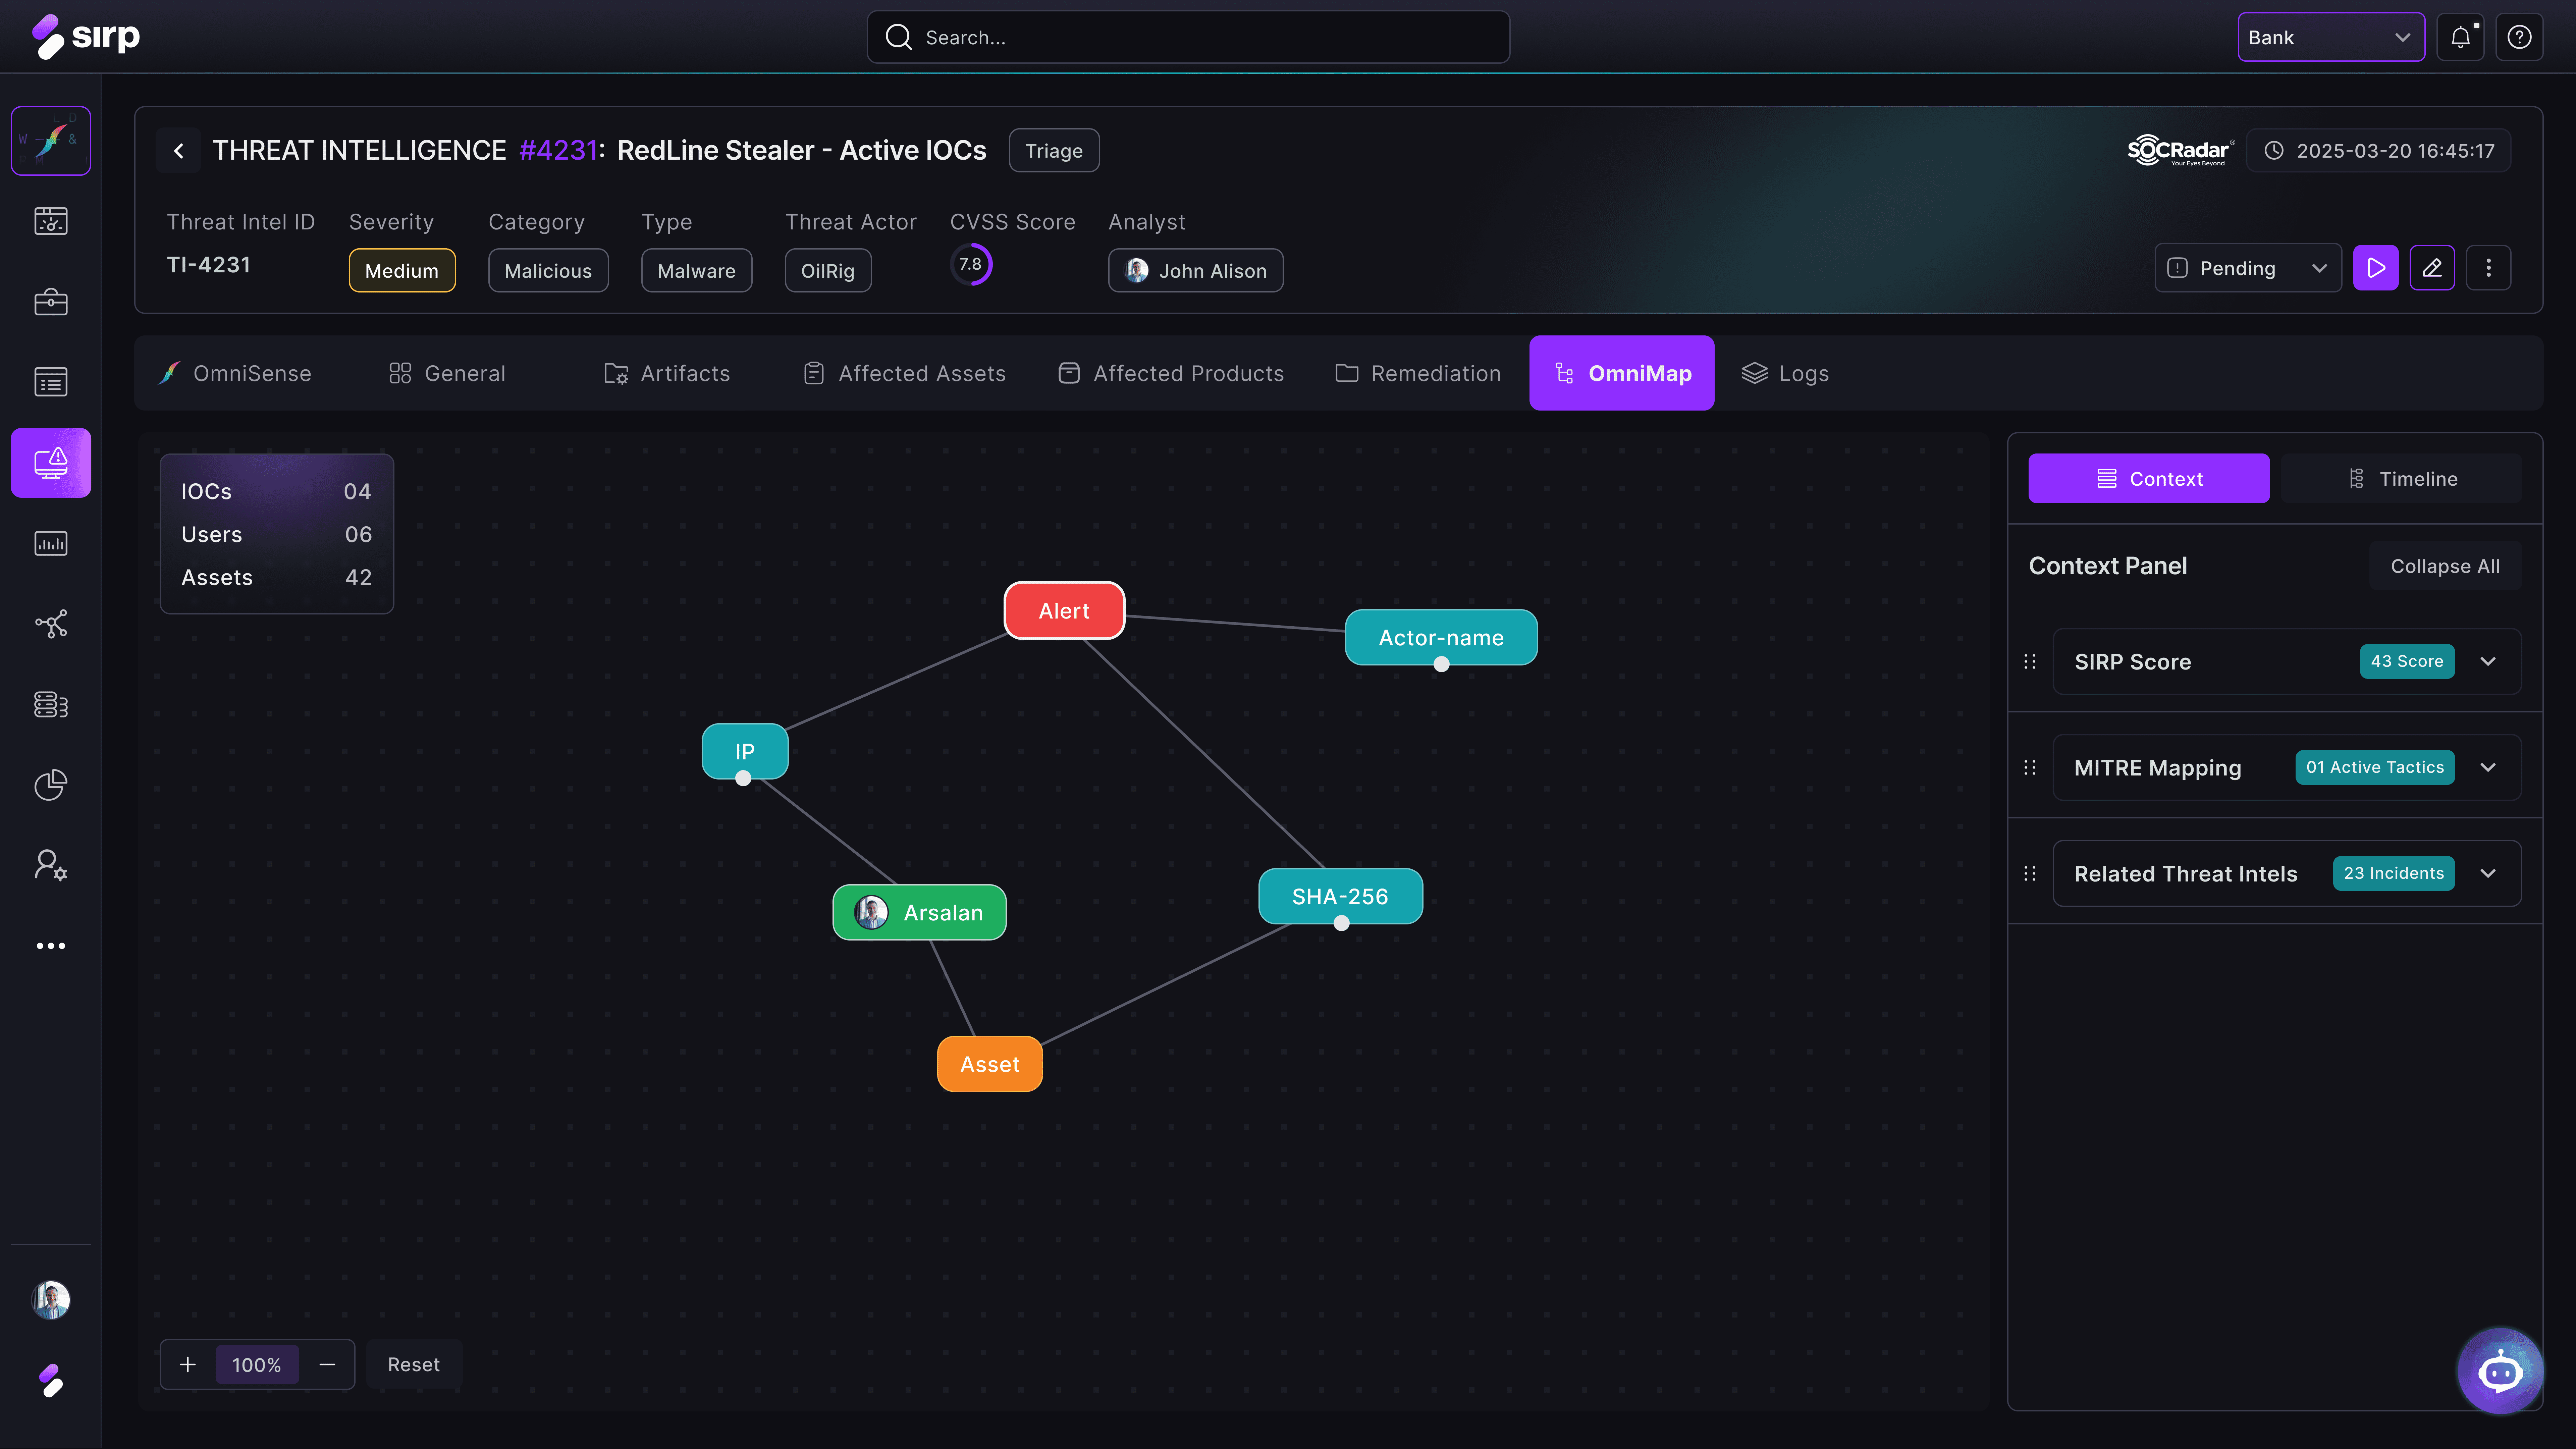The height and width of the screenshot is (1449, 2576).
Task: Click the notification bell icon
Action: click(2460, 37)
